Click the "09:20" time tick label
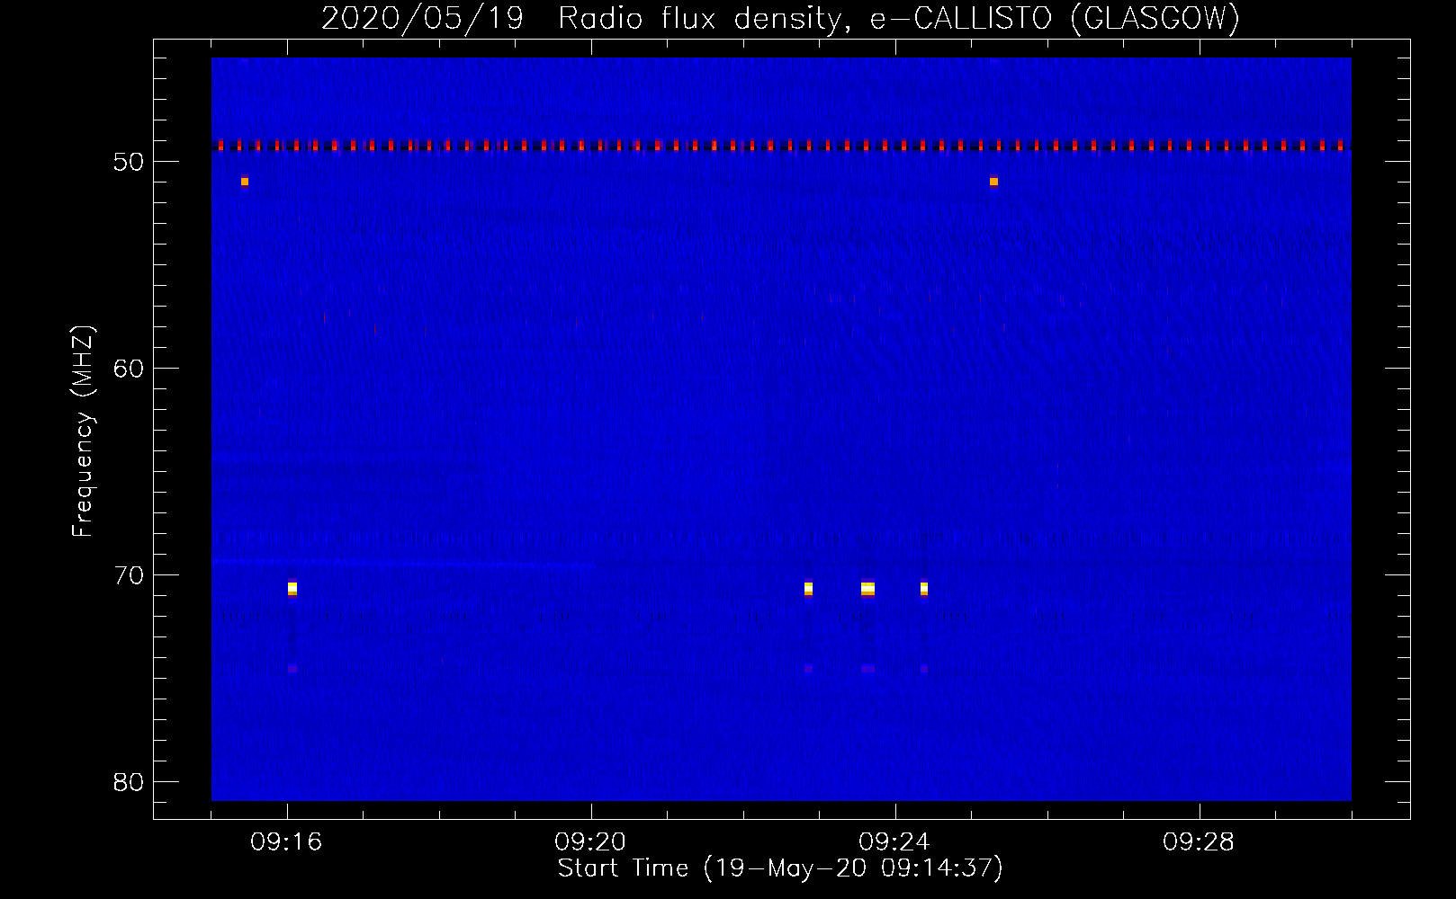 coord(591,842)
